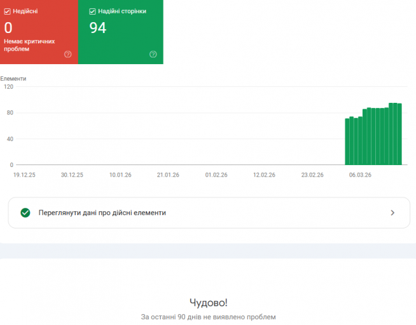The width and height of the screenshot is (416, 325).
Task: Open help icon on red Недійсні card
Action: (68, 54)
